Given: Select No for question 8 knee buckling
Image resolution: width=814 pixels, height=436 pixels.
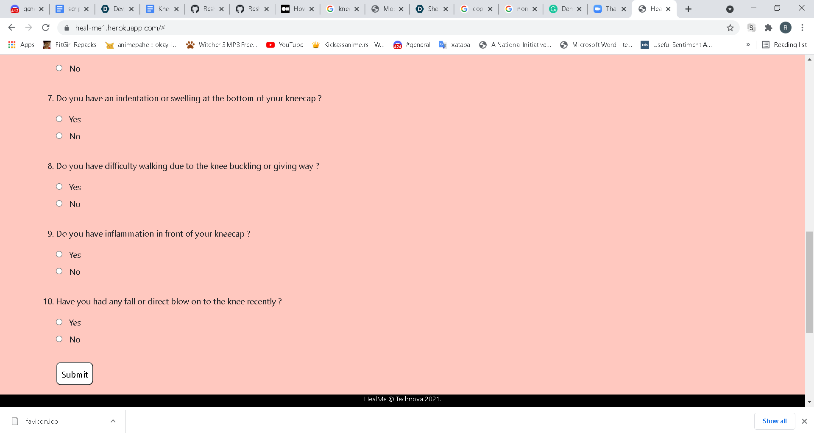Looking at the screenshot, I should pyautogui.click(x=59, y=204).
